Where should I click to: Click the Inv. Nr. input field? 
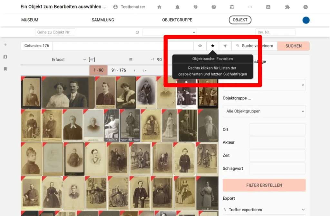click(275, 32)
